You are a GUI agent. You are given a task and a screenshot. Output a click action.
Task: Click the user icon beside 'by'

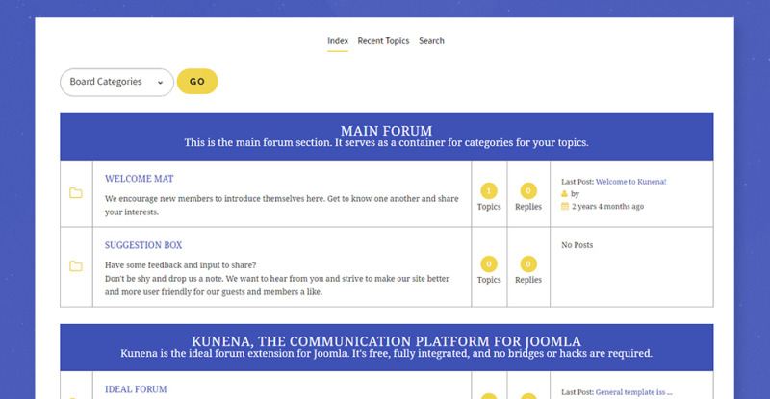click(x=564, y=194)
